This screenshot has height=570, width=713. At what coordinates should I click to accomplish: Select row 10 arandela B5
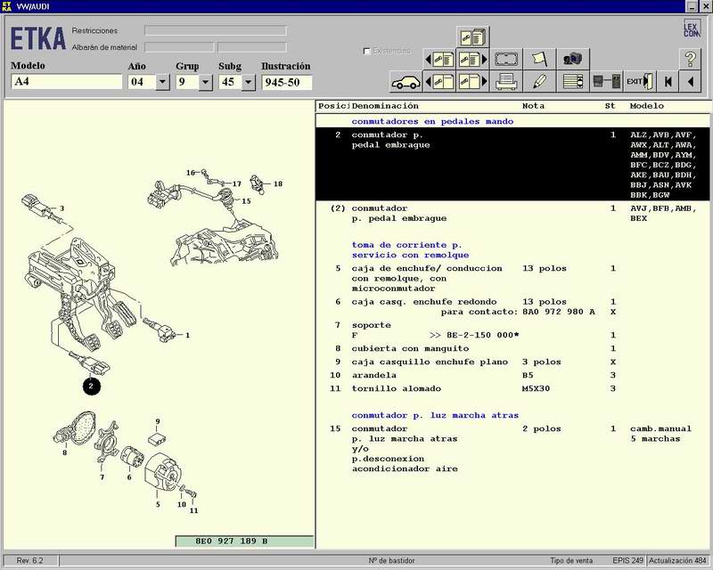(512, 376)
